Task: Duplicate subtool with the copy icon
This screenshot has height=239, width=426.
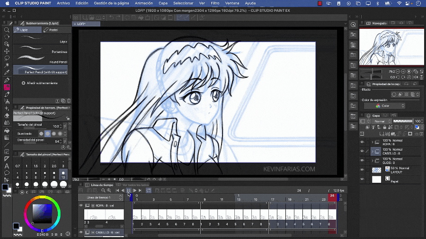Action: [63, 101]
